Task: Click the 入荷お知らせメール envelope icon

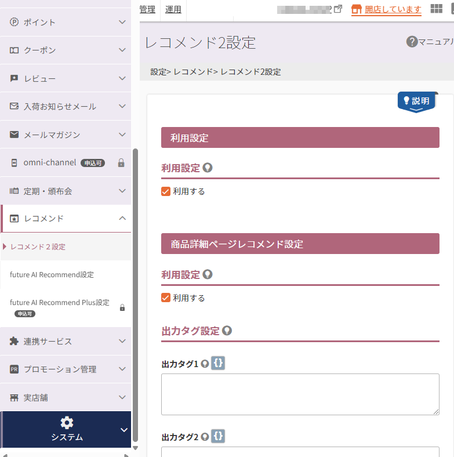Action: 14,106
